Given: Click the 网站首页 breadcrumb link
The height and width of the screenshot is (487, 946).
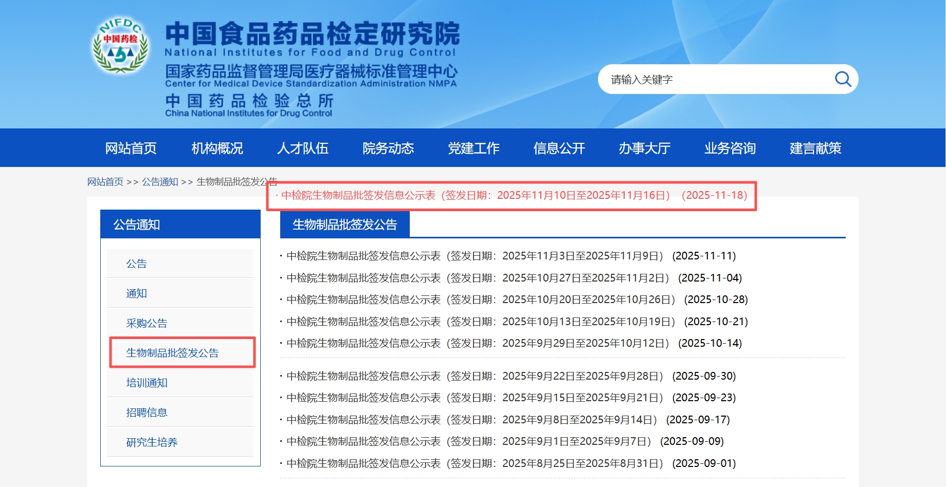Looking at the screenshot, I should click(x=105, y=182).
